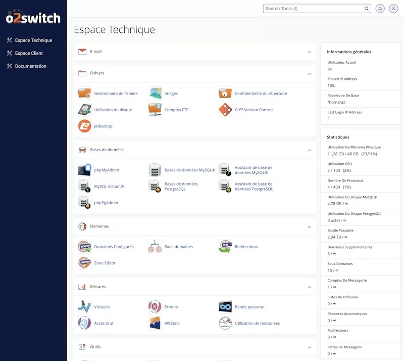Click Bases de données PostgreSQL icon
This screenshot has height=361, width=404.
155,186
